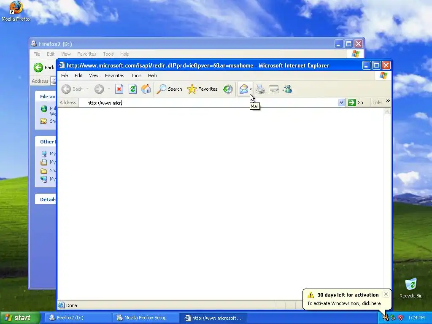
Task: Click the 1:24 PM clock in the system tray
Action: coord(416,318)
